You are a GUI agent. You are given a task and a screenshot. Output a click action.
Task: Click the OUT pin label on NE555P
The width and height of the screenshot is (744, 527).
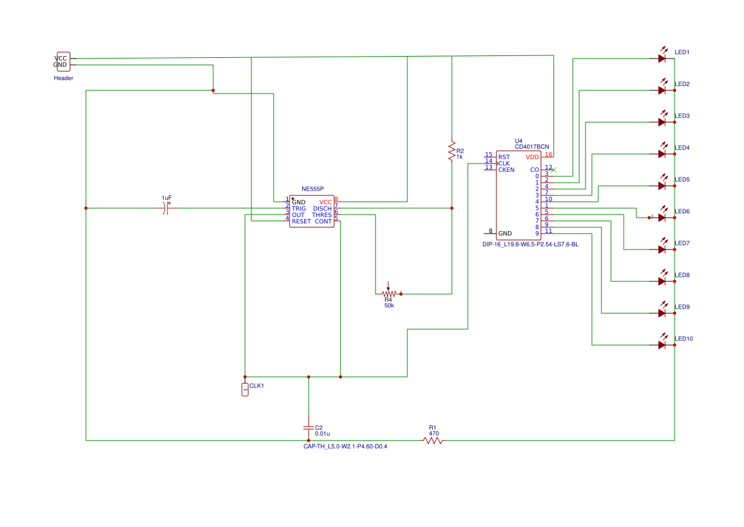298,215
